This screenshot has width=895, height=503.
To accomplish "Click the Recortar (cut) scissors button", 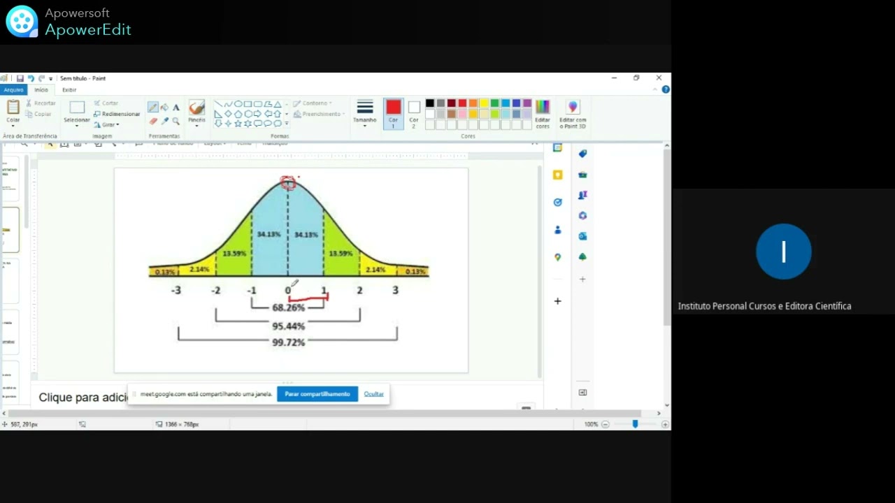I will pyautogui.click(x=41, y=103).
